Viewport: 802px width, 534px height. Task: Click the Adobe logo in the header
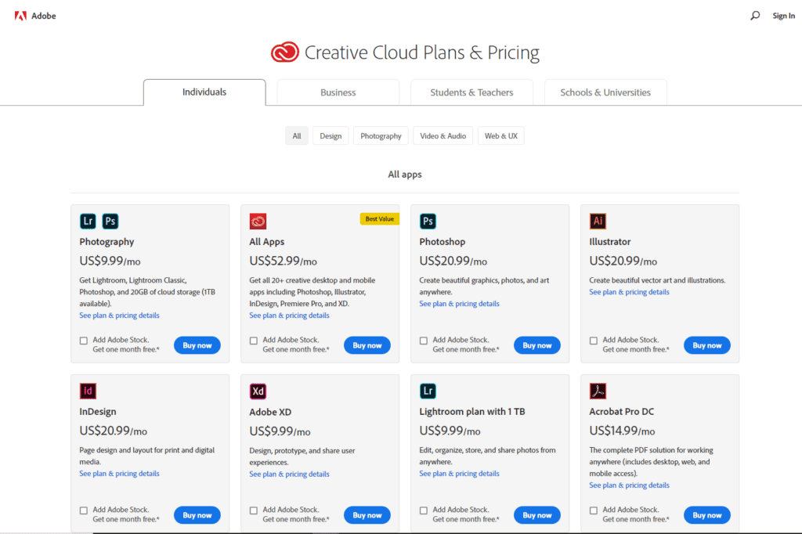tap(35, 16)
